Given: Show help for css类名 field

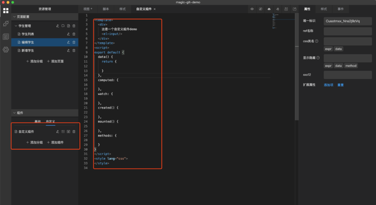Looking at the screenshot, I should pos(317,41).
